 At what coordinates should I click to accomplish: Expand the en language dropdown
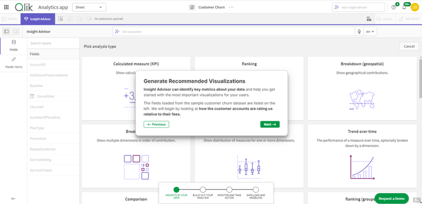pos(370,32)
